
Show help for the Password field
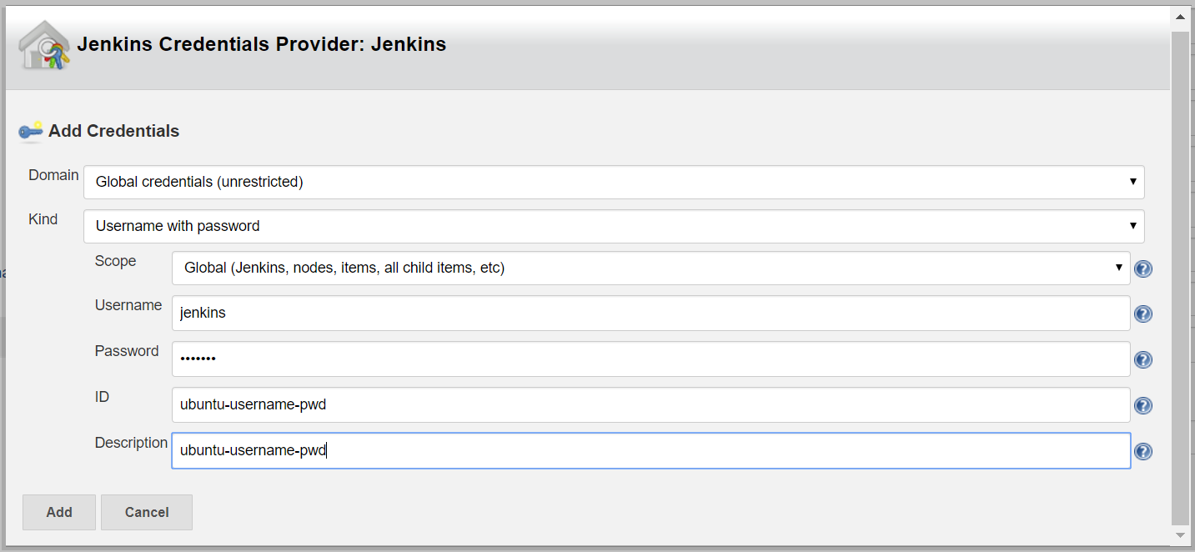(x=1143, y=360)
